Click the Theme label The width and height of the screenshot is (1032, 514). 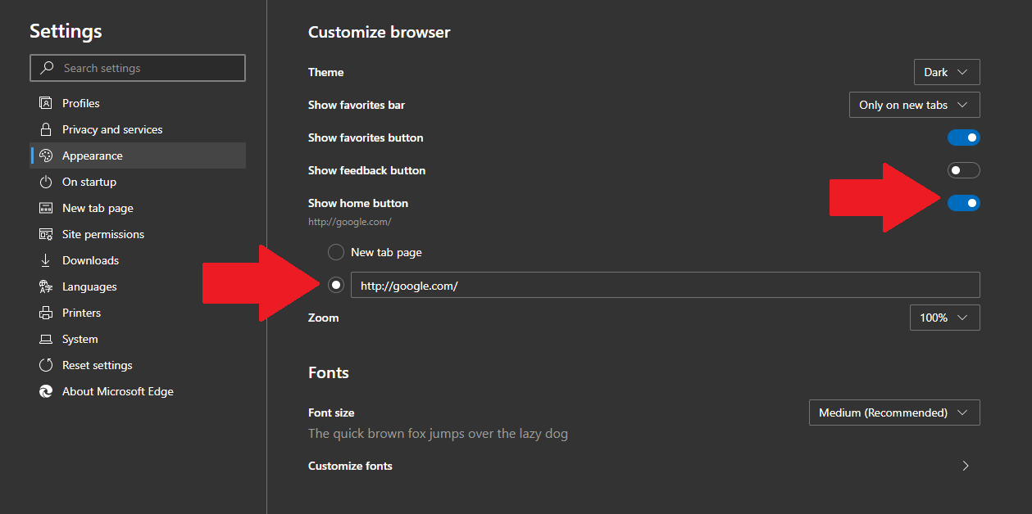(326, 72)
